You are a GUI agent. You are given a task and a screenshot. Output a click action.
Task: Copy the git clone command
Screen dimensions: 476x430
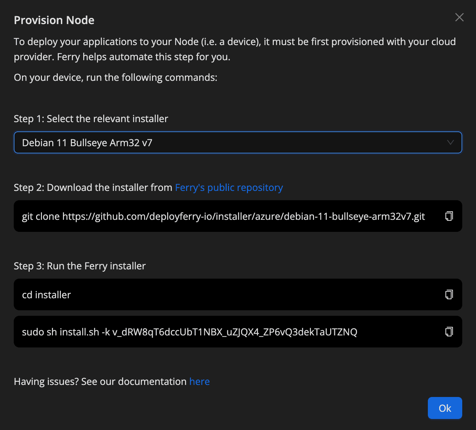pyautogui.click(x=449, y=216)
